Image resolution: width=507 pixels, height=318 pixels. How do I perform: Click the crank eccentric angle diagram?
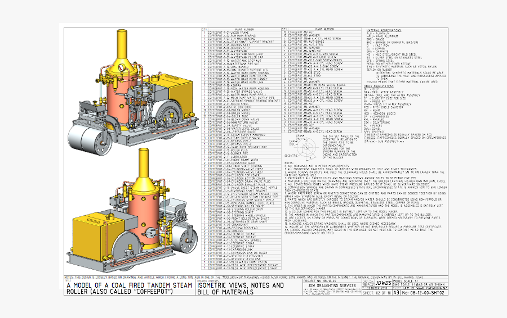[305, 148]
